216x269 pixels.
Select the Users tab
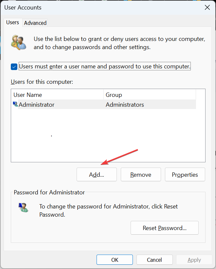point(13,23)
